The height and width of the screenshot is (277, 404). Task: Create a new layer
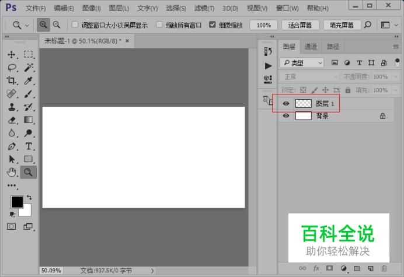[371, 268]
